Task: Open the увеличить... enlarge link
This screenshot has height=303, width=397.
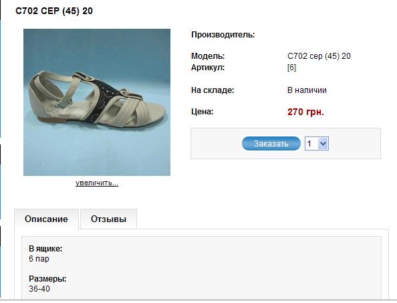Action: point(97,183)
